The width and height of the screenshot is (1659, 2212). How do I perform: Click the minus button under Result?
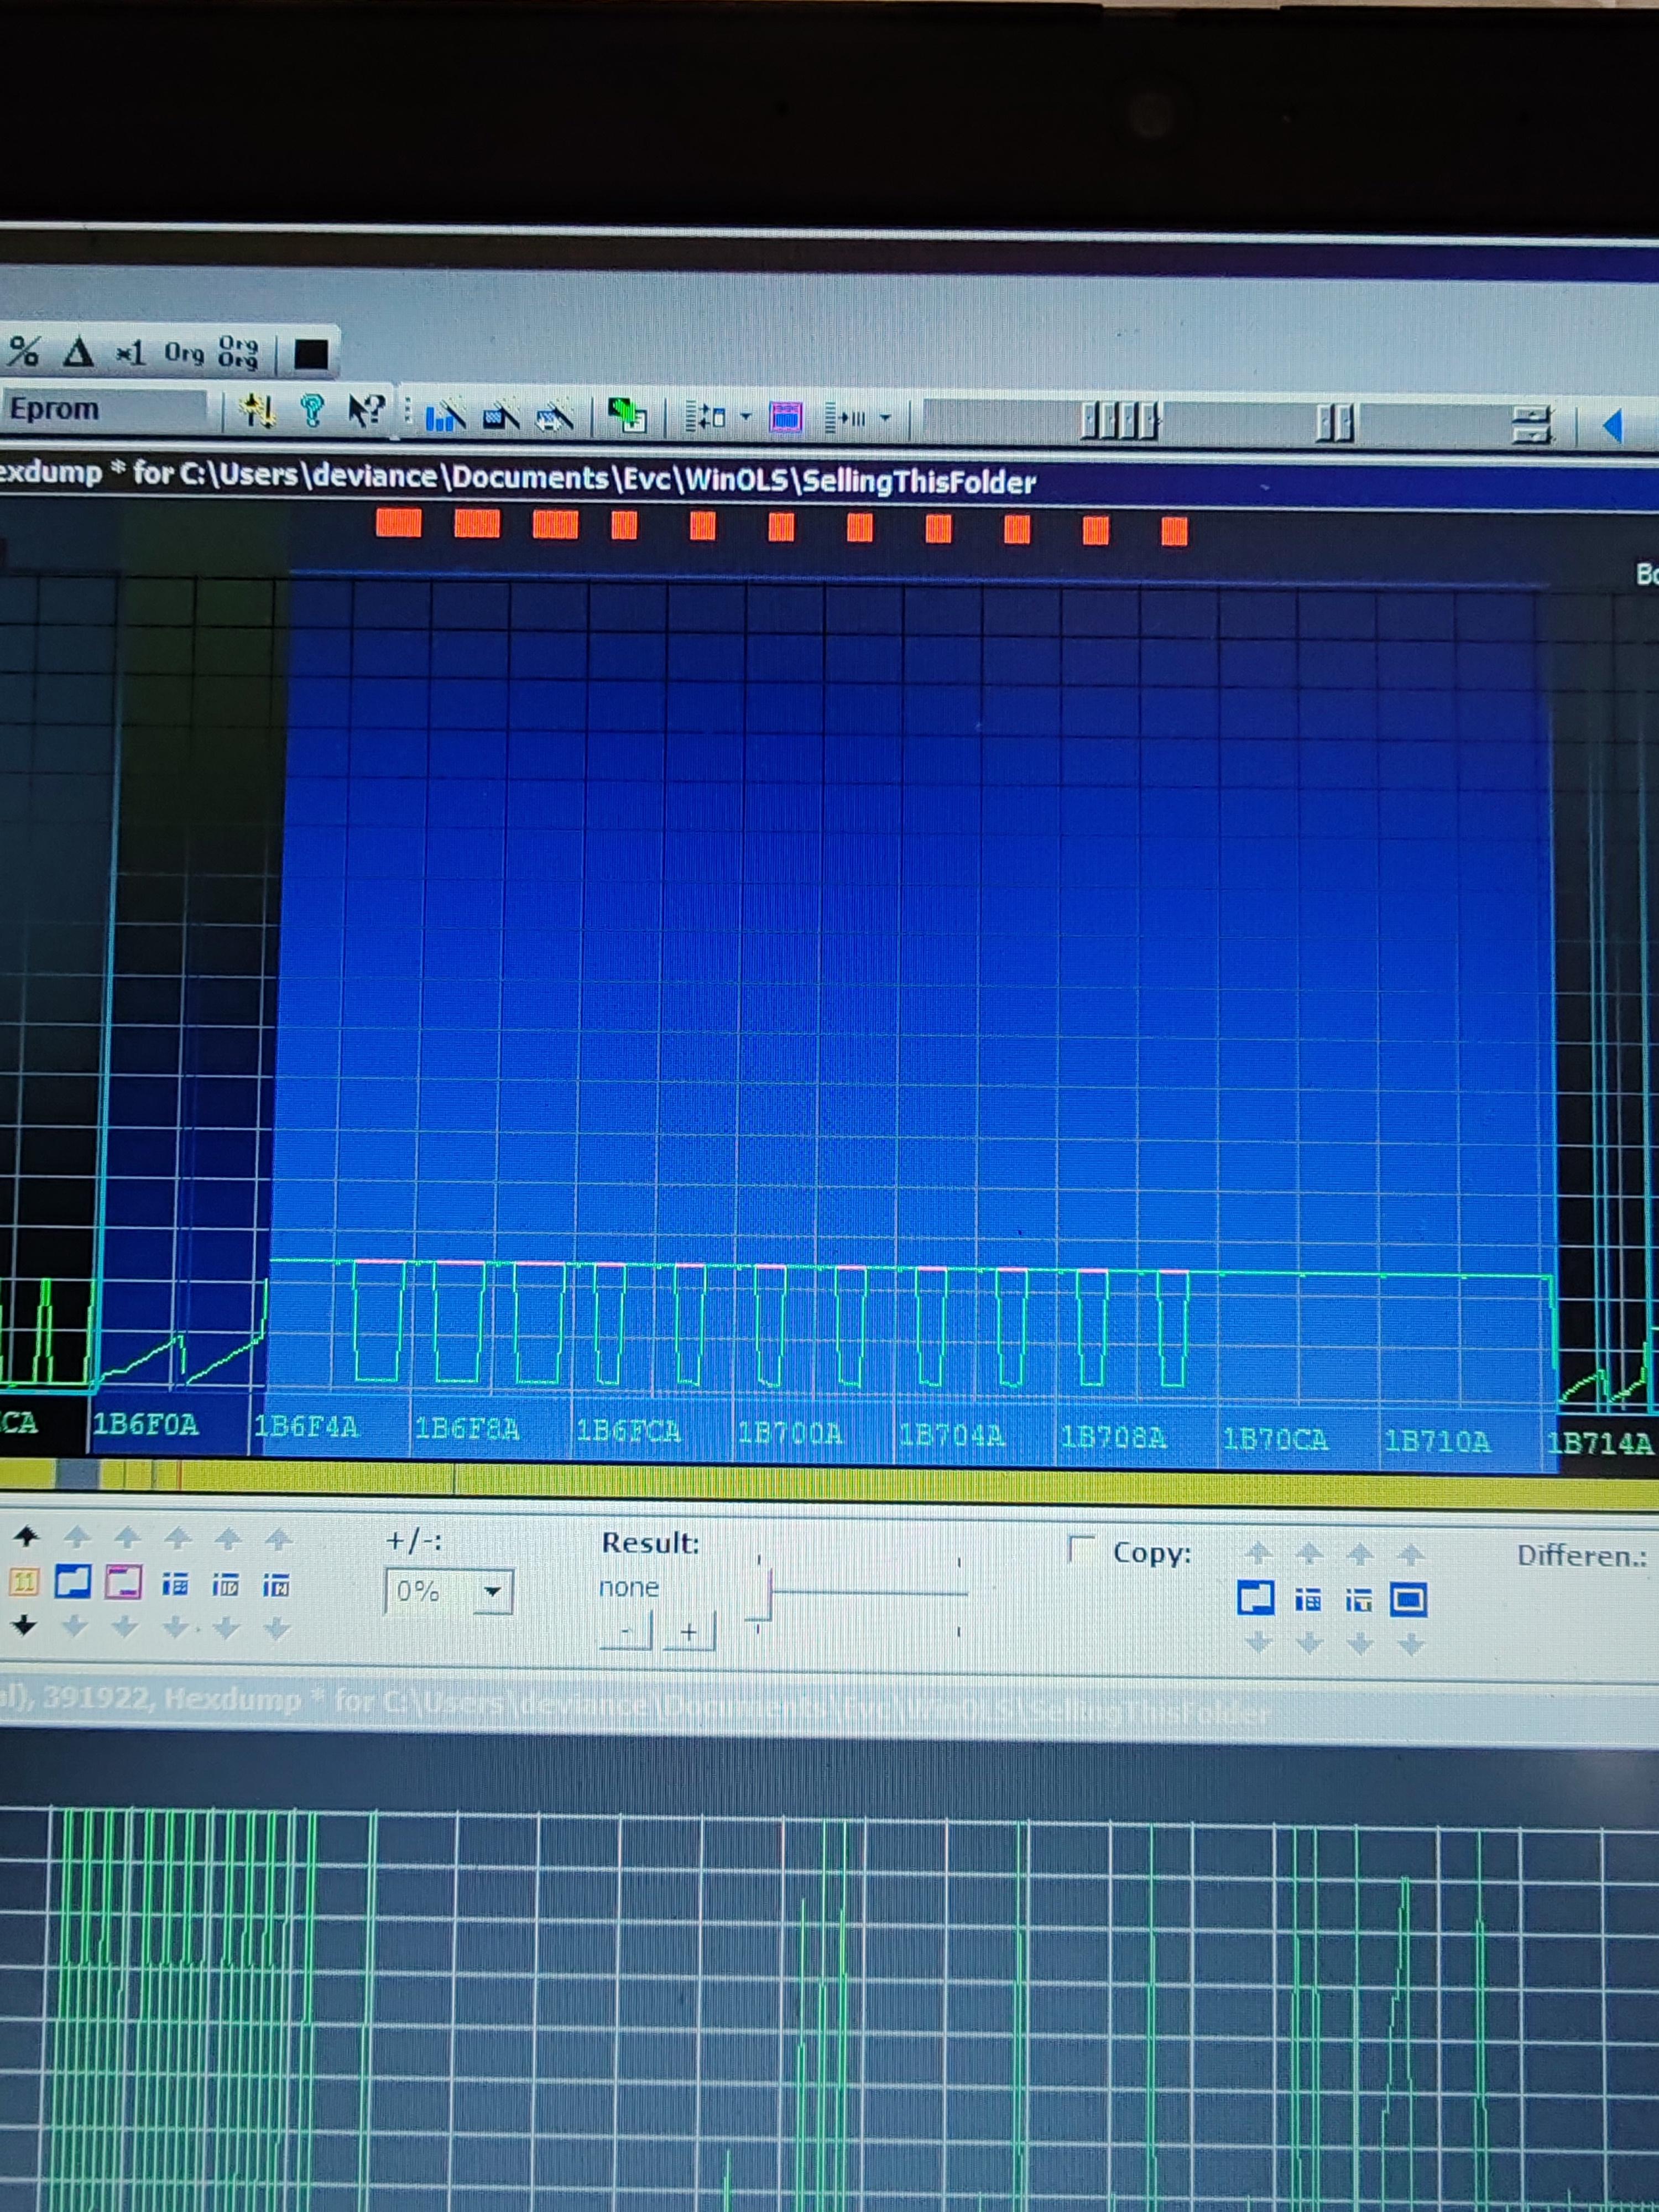point(626,1631)
